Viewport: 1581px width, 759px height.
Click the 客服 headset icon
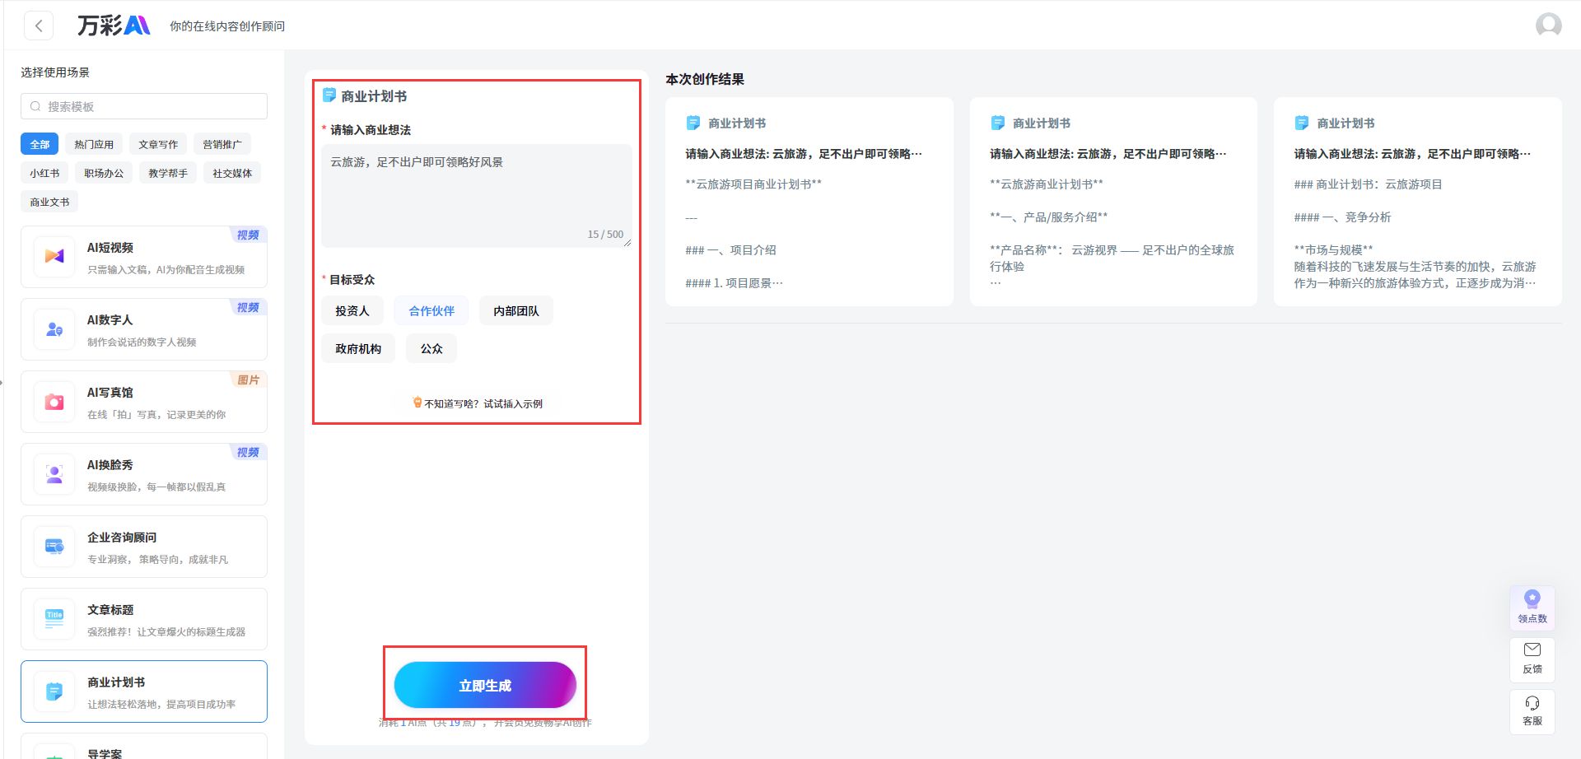click(x=1532, y=703)
